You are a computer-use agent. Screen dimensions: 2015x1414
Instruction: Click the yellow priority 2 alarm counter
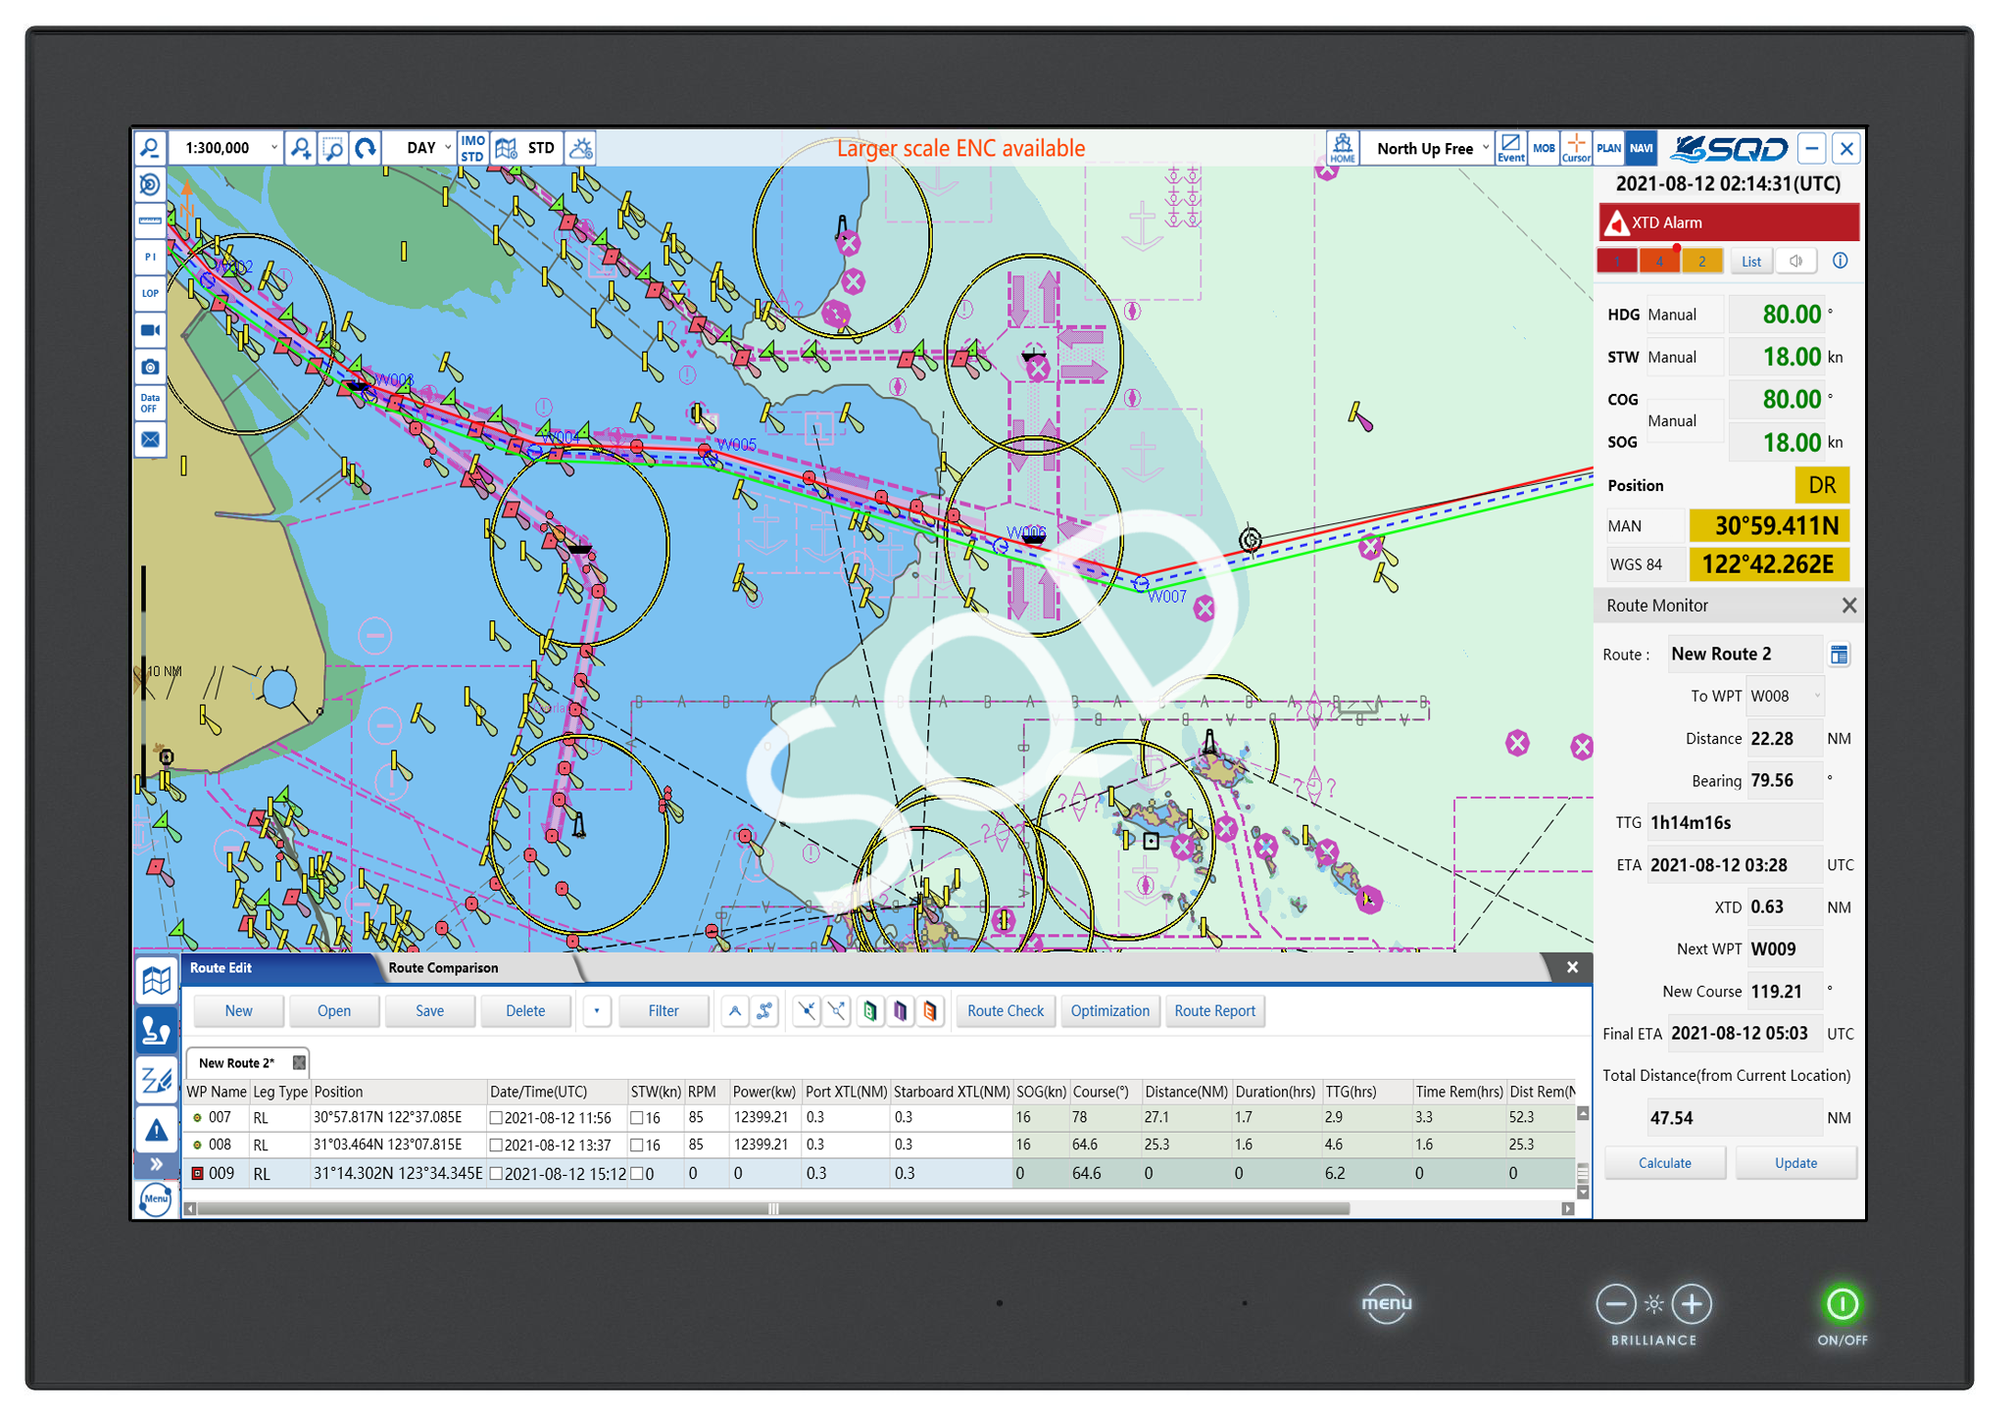pyautogui.click(x=1702, y=261)
